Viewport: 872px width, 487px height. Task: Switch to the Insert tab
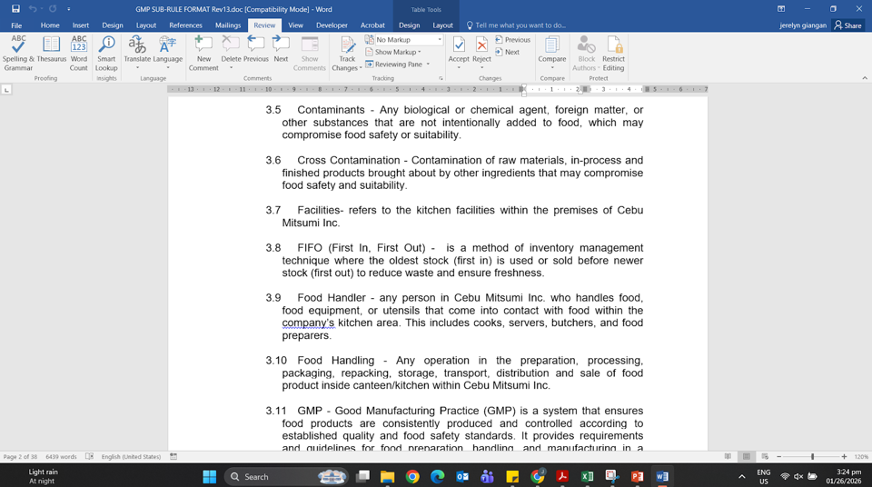(x=81, y=25)
